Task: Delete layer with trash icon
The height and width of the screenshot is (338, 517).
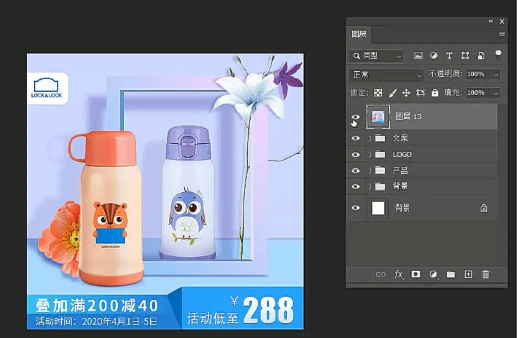Action: pyautogui.click(x=485, y=274)
